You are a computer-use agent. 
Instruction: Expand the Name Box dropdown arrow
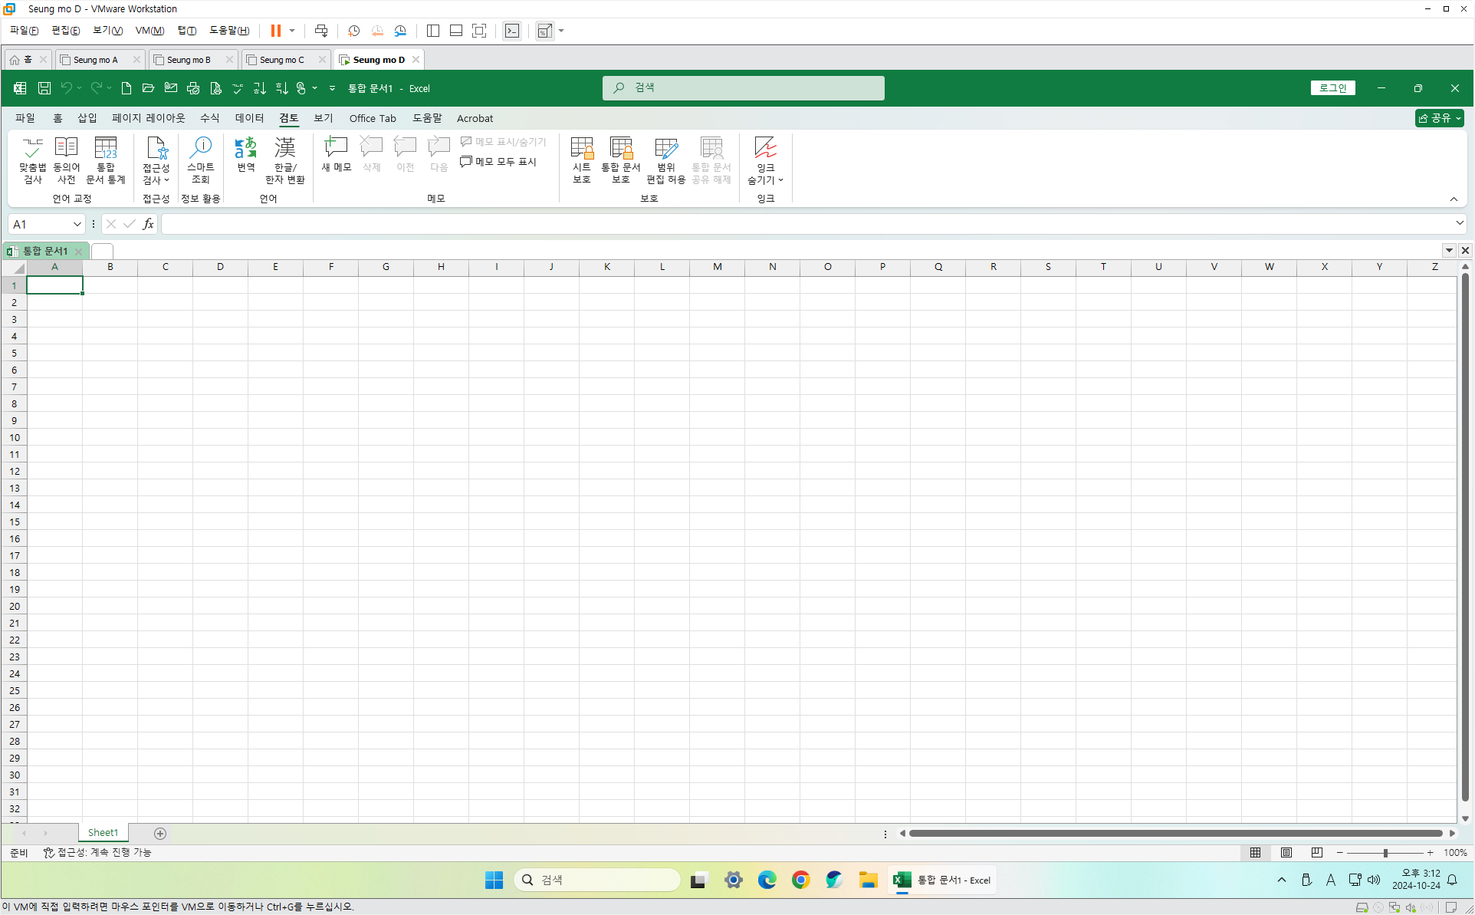(x=77, y=224)
